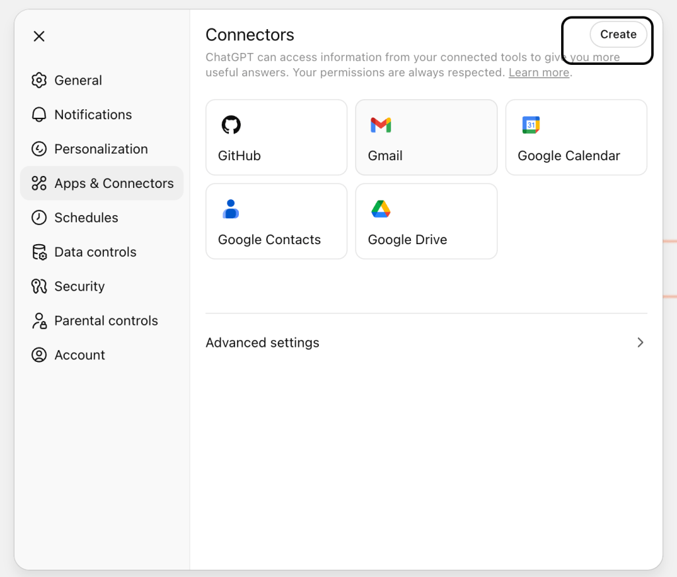677x577 pixels.
Task: Expand Advanced settings via chevron arrow
Action: click(x=640, y=343)
